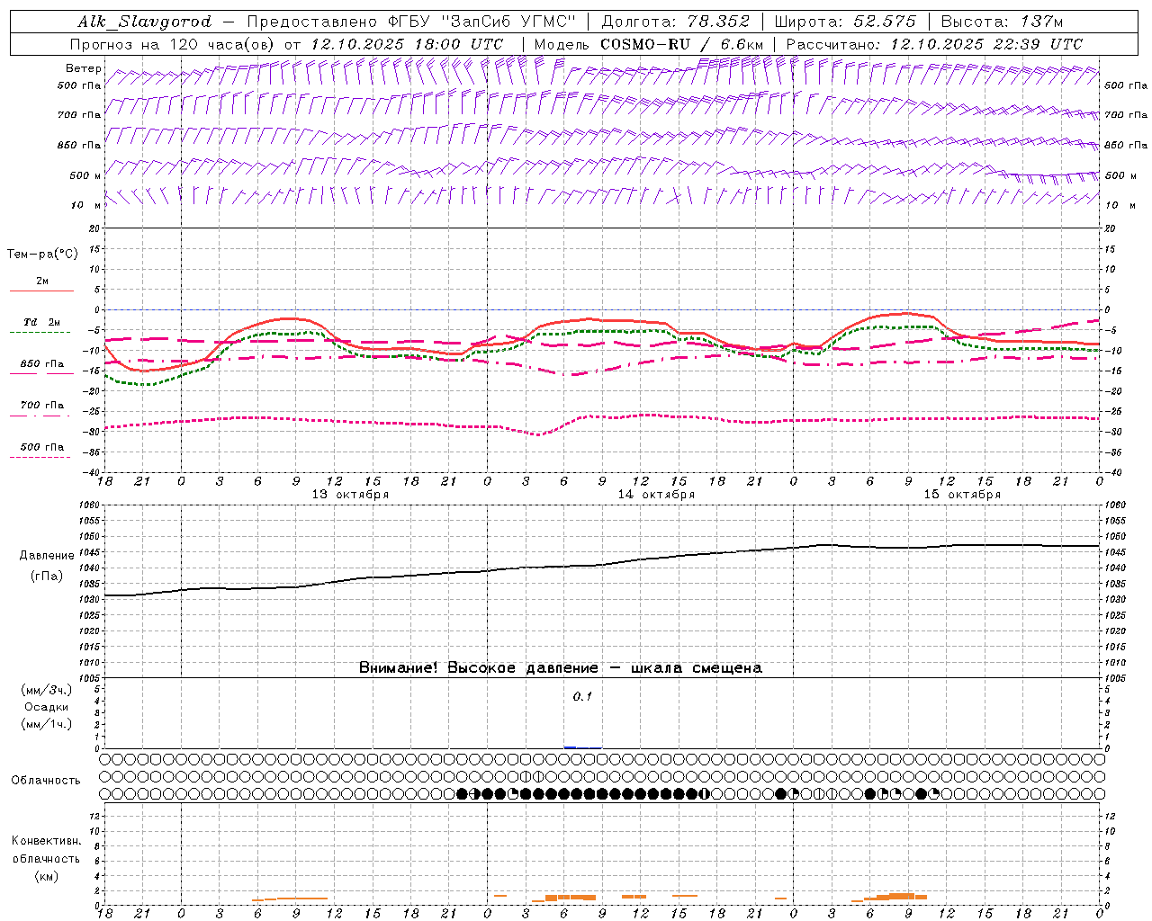Select the Осадки precipitation label
Screen dimensions: 1152x921
click(47, 707)
